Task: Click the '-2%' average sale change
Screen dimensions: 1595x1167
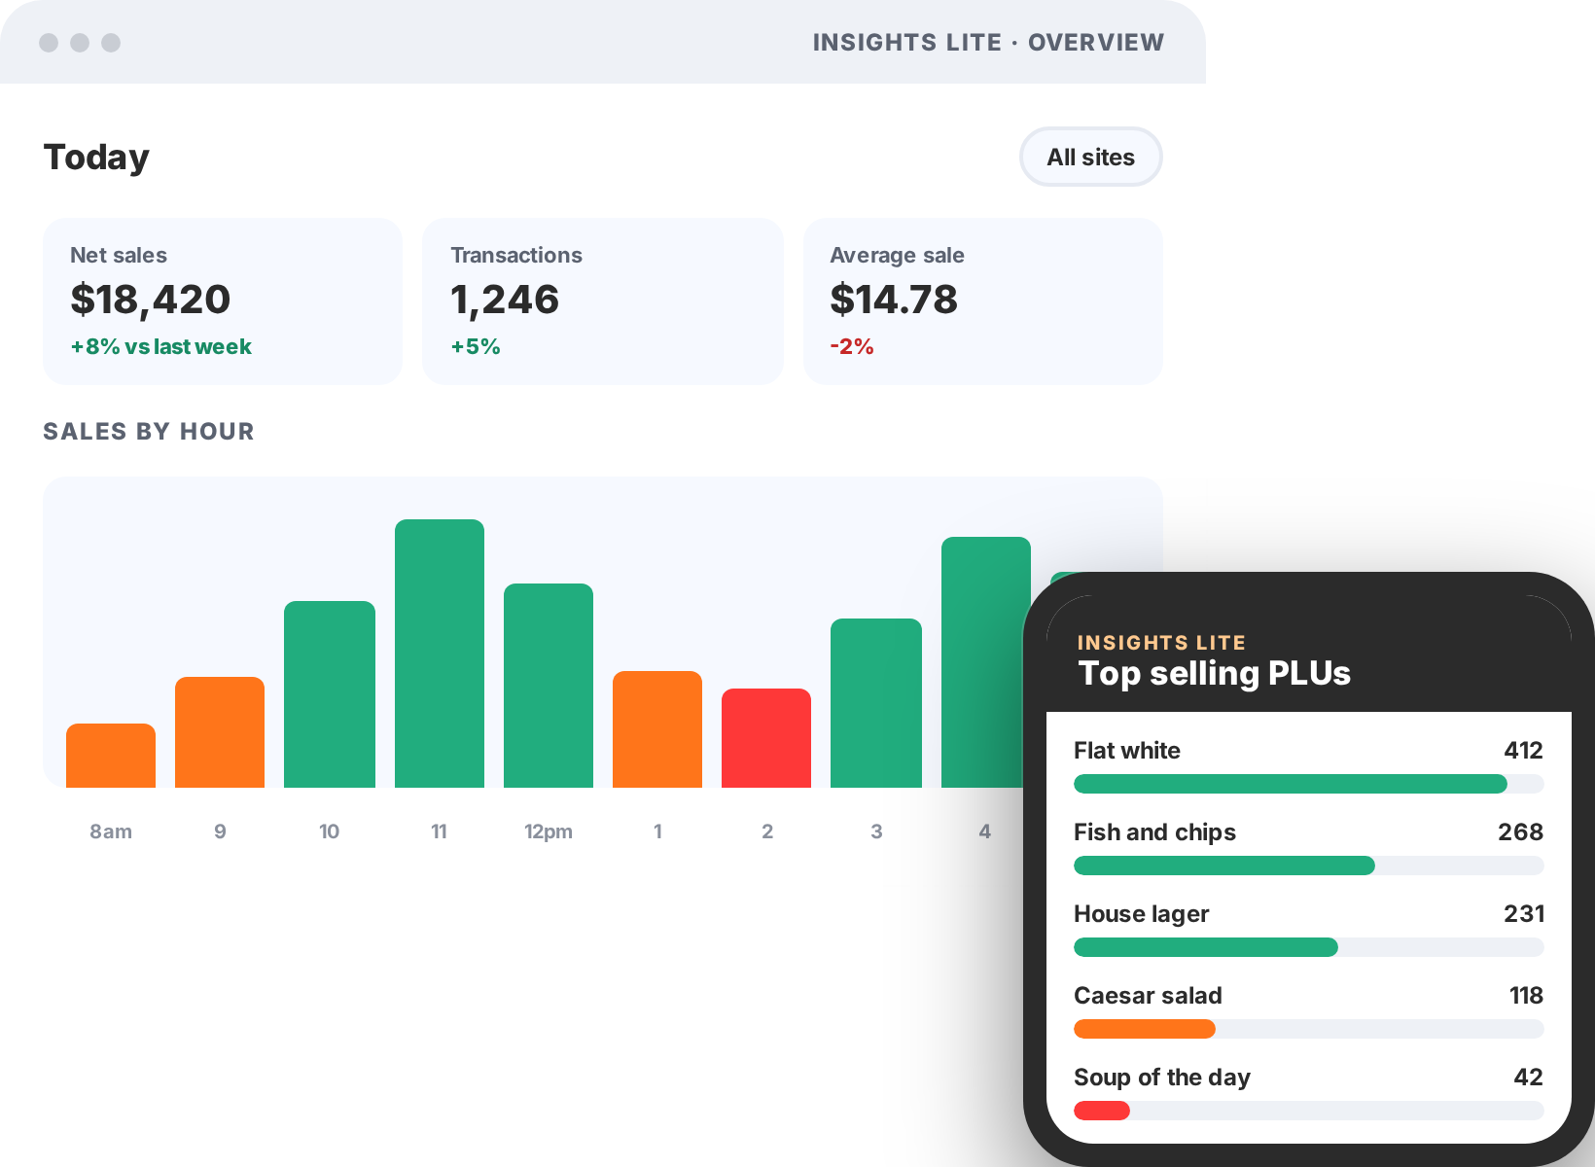Action: pyautogui.click(x=852, y=347)
